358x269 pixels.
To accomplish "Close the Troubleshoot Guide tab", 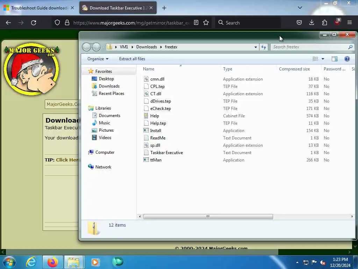I will click(72, 8).
